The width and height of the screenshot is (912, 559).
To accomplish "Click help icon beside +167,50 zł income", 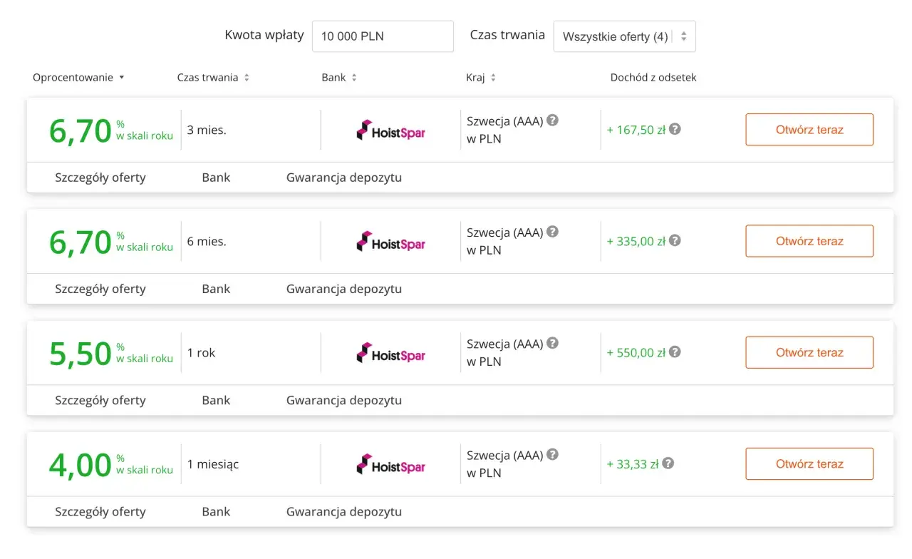I will (675, 129).
